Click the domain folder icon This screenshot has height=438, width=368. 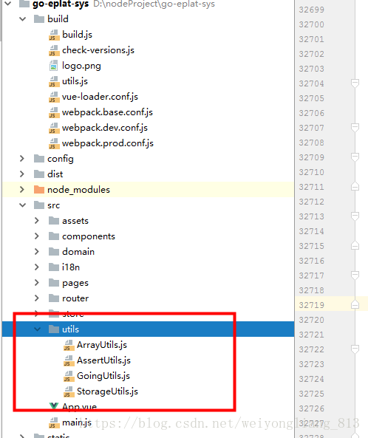pyautogui.click(x=54, y=252)
